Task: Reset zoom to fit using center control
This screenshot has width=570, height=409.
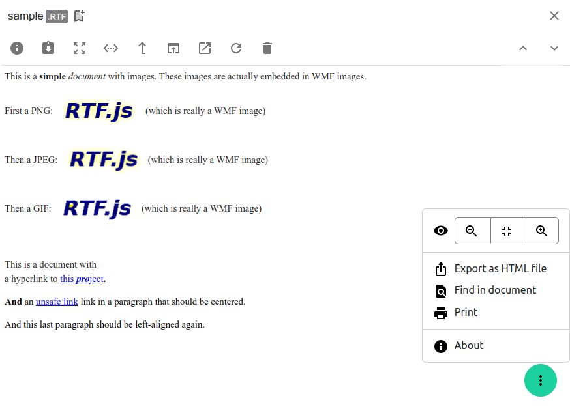Action: [x=507, y=231]
